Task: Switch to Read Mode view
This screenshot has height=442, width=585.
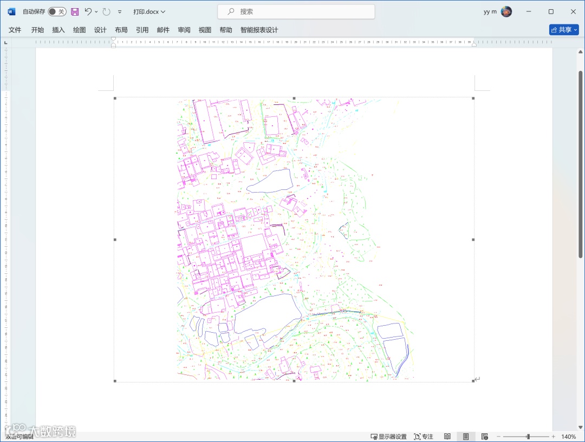Action: point(447,437)
